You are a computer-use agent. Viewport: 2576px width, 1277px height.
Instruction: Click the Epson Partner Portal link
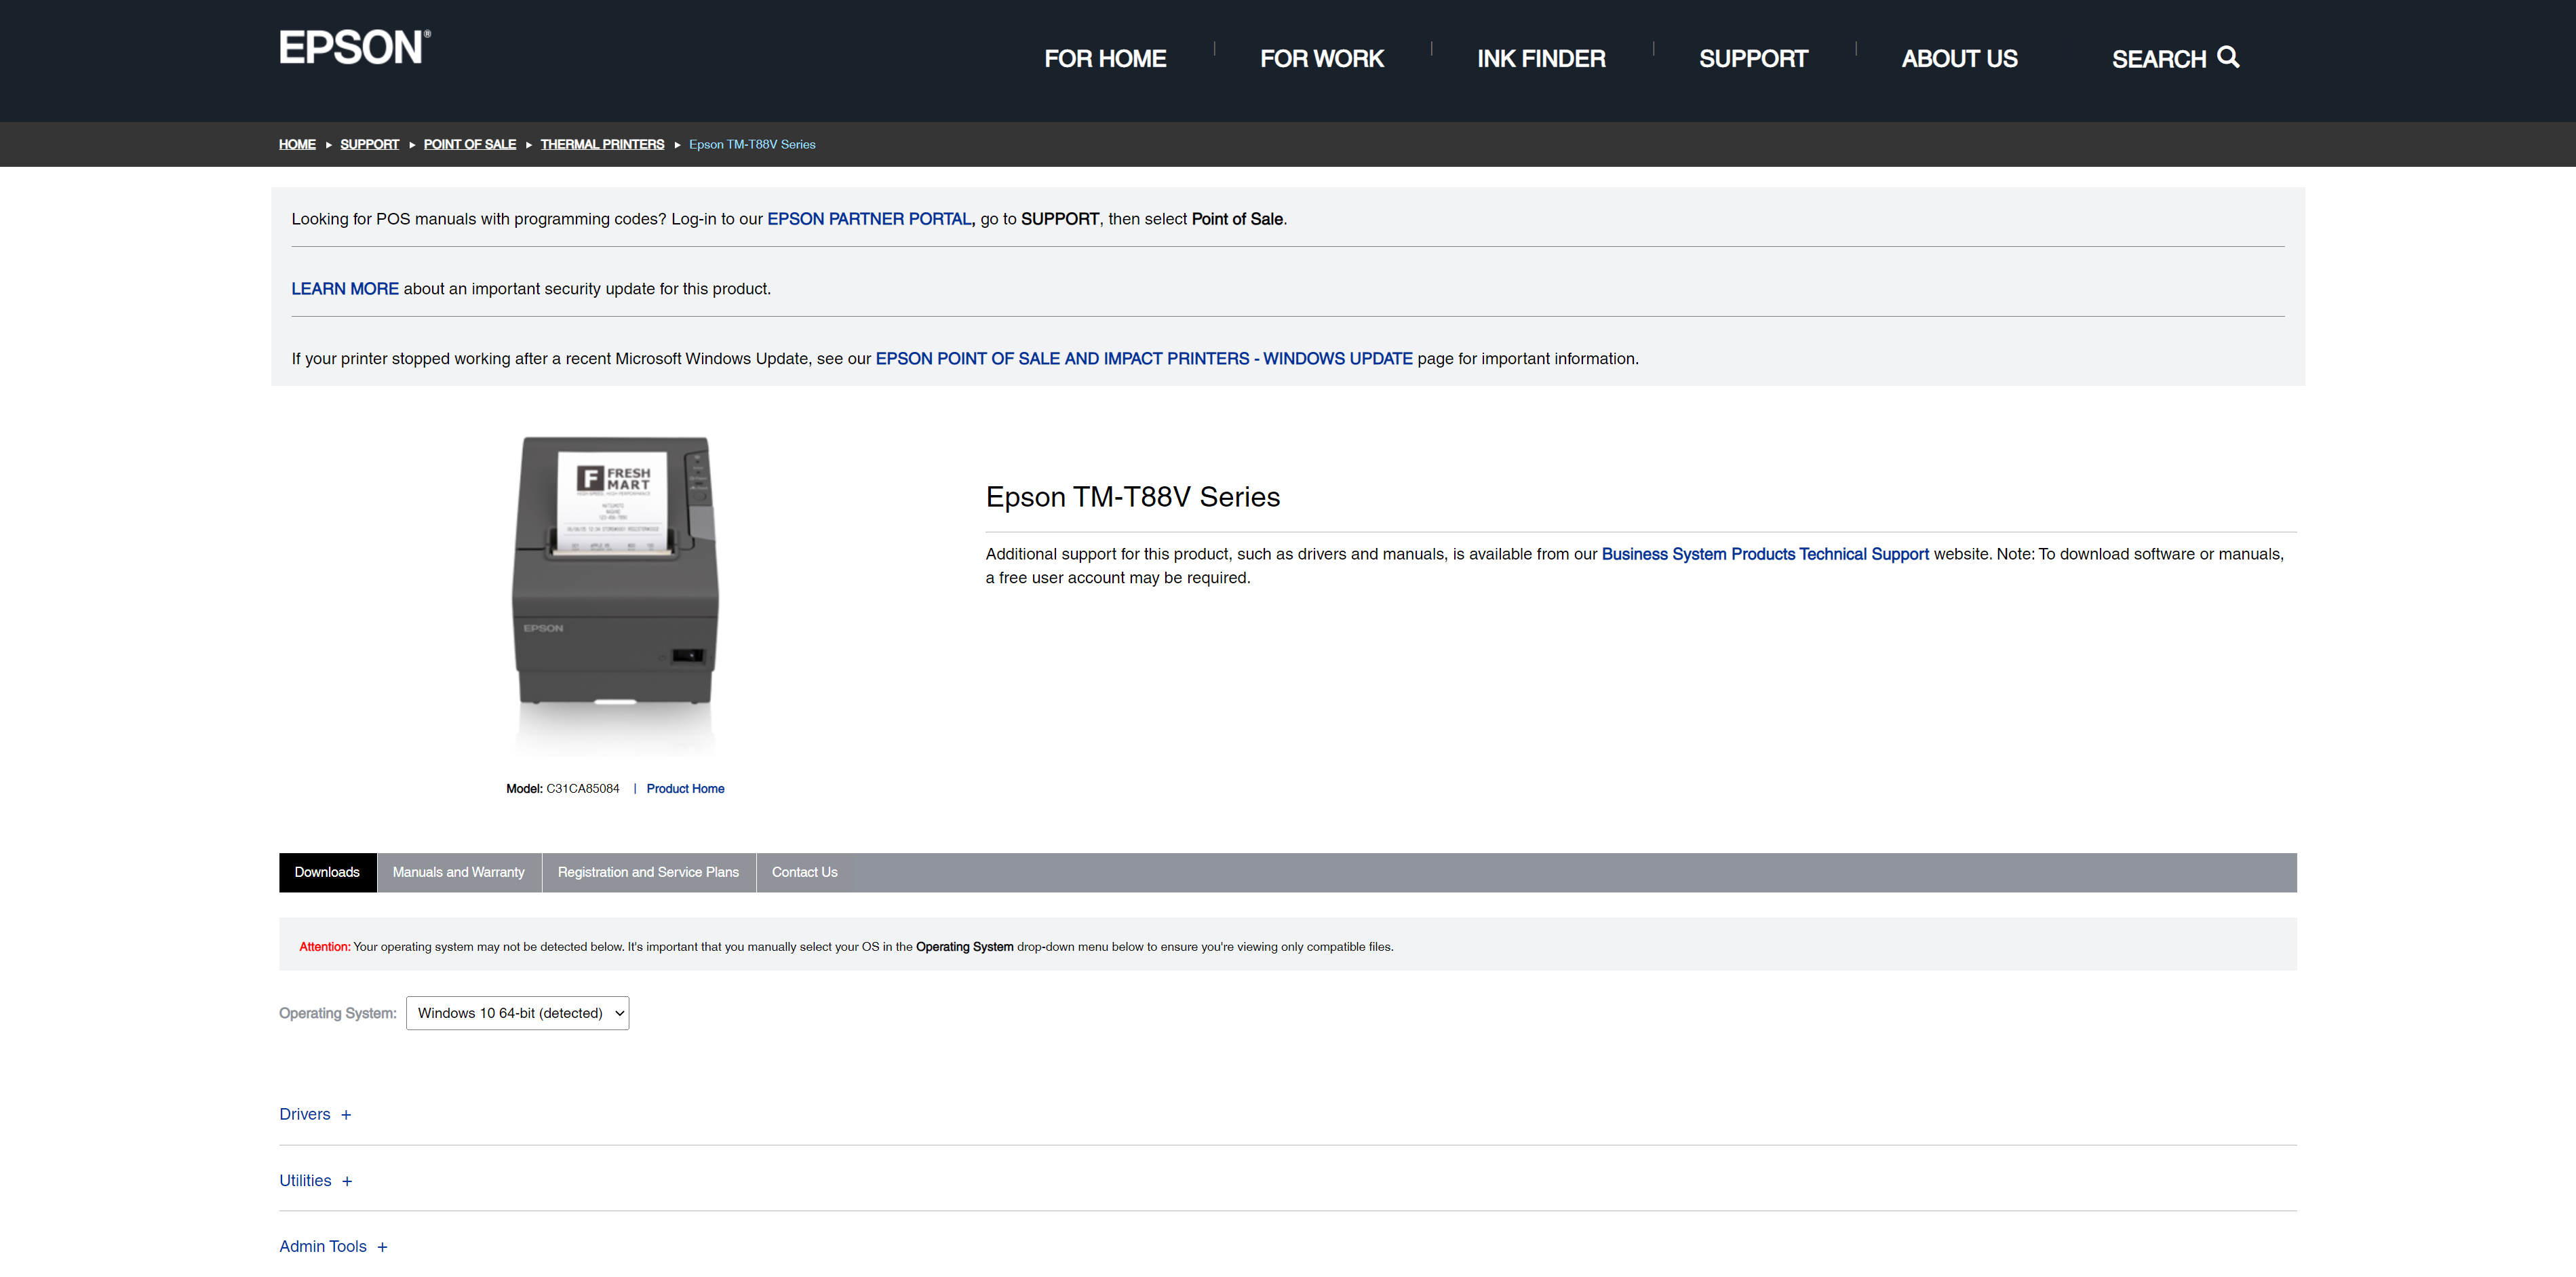click(x=869, y=219)
